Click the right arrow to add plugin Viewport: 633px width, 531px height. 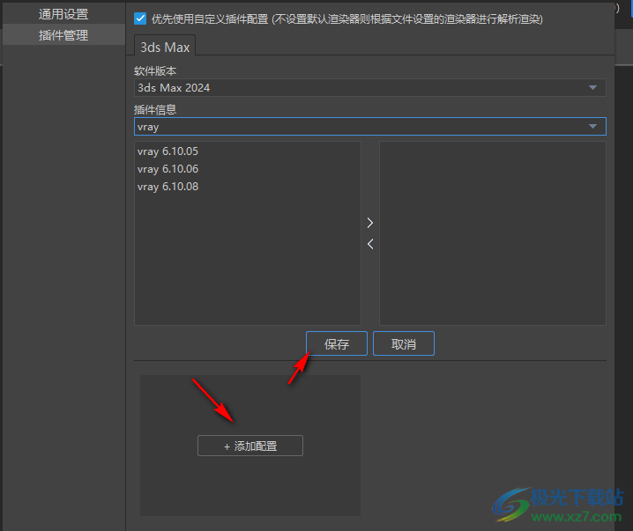pyautogui.click(x=369, y=223)
